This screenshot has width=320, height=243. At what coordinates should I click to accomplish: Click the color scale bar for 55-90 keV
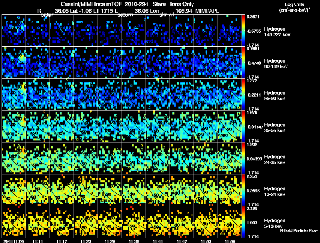pos(243,94)
